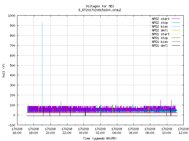Click the '170209 12:00' x-axis tick label
Screen dimensions: 189x141
point(183,131)
